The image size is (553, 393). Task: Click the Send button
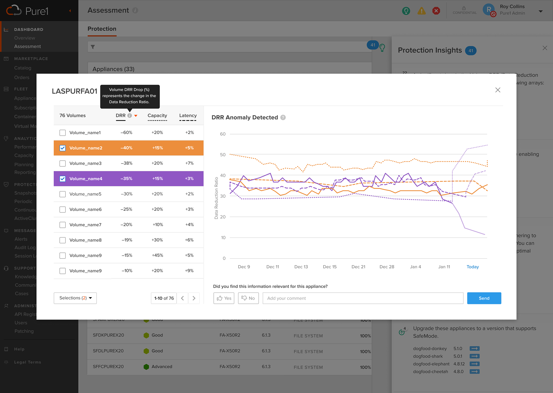coord(484,298)
